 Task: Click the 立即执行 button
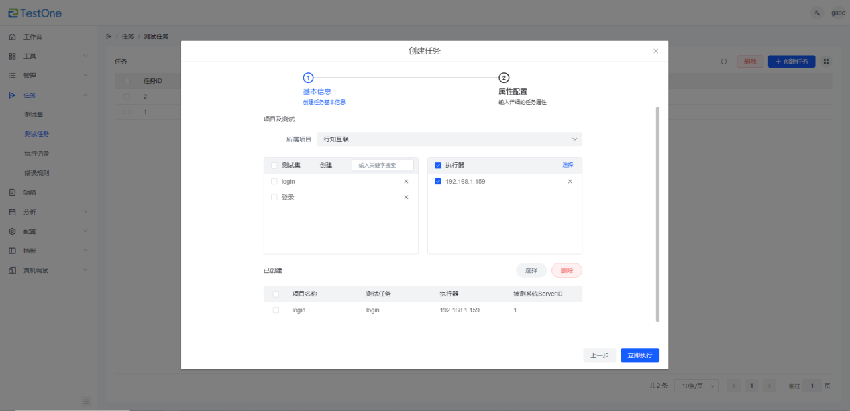(640, 355)
